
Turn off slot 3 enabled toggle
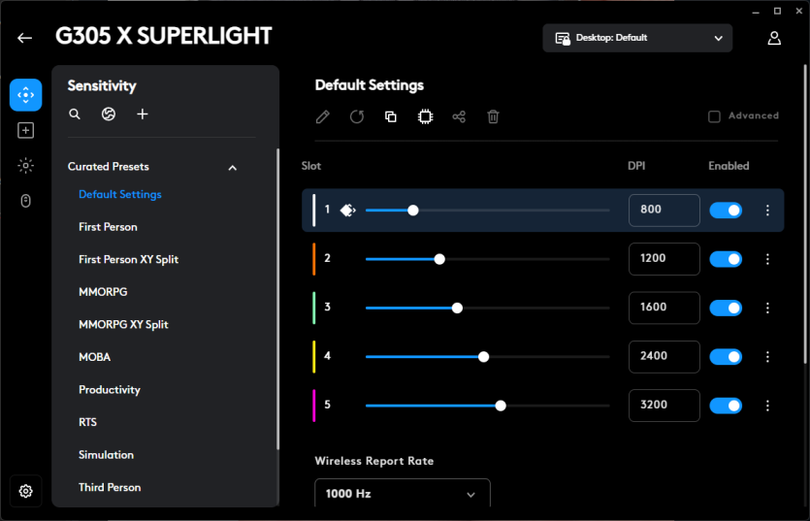726,309
